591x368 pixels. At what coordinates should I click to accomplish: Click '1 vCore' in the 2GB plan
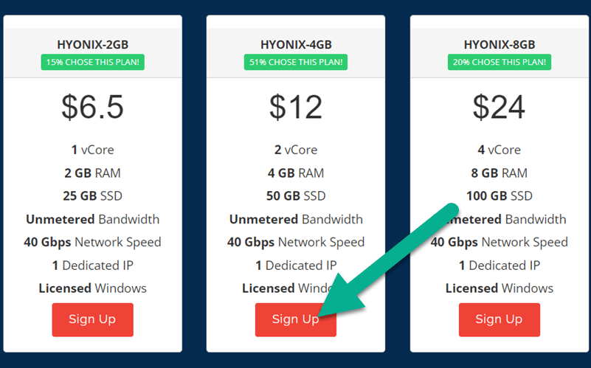[92, 150]
